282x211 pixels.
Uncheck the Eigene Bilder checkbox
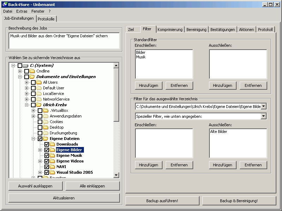[47, 150]
